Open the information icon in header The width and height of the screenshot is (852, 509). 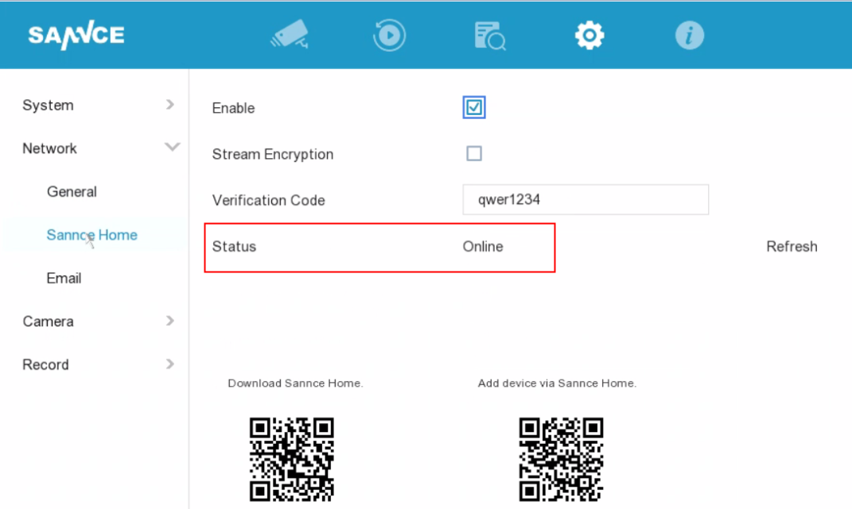(690, 35)
